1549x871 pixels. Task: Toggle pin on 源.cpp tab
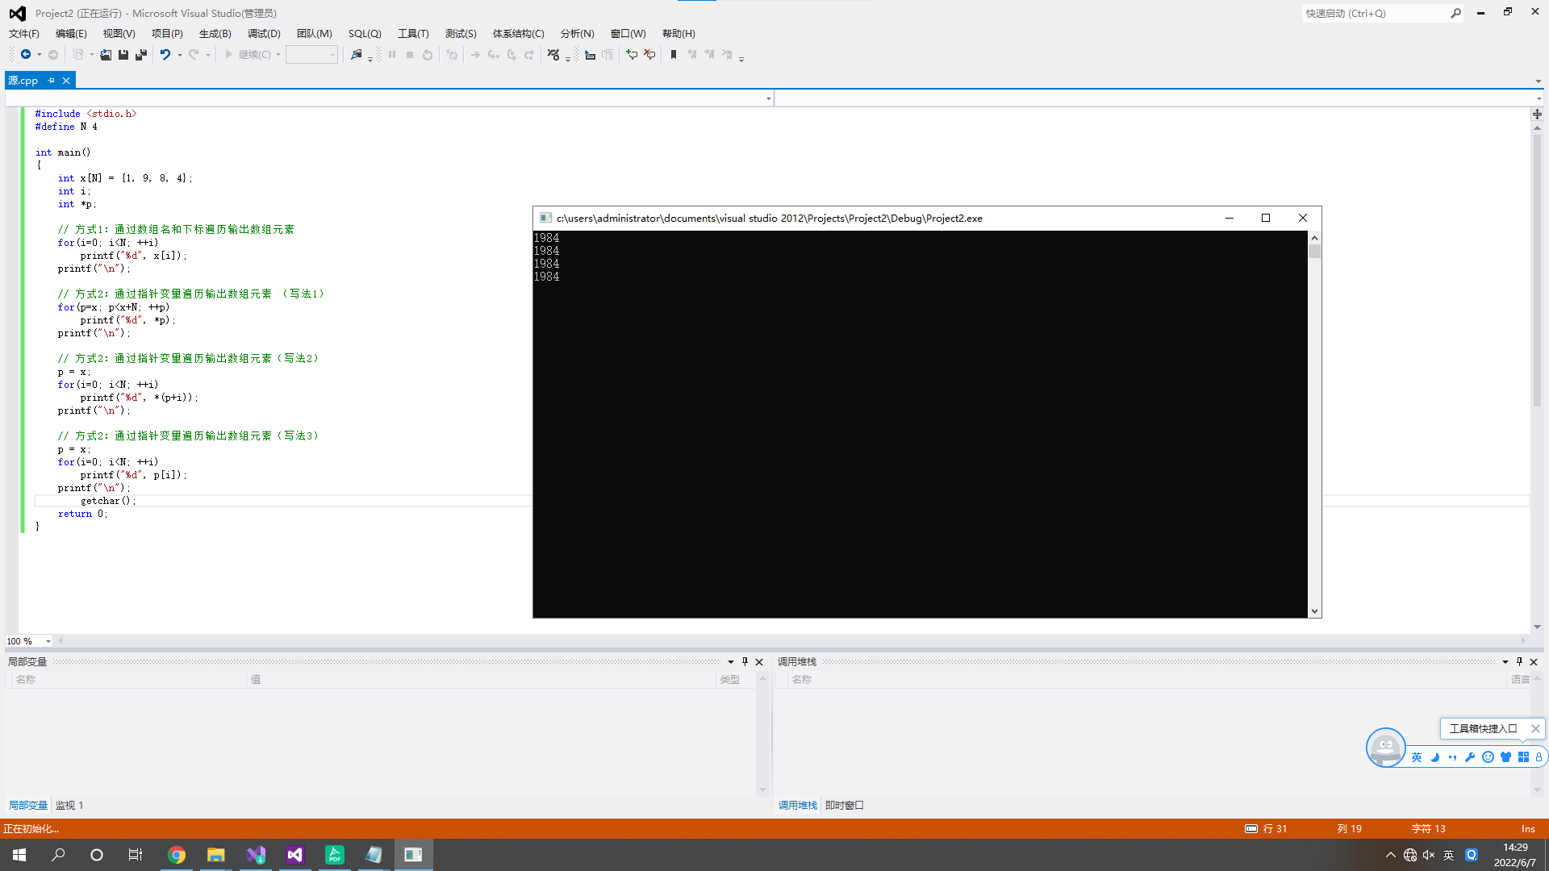click(x=51, y=81)
